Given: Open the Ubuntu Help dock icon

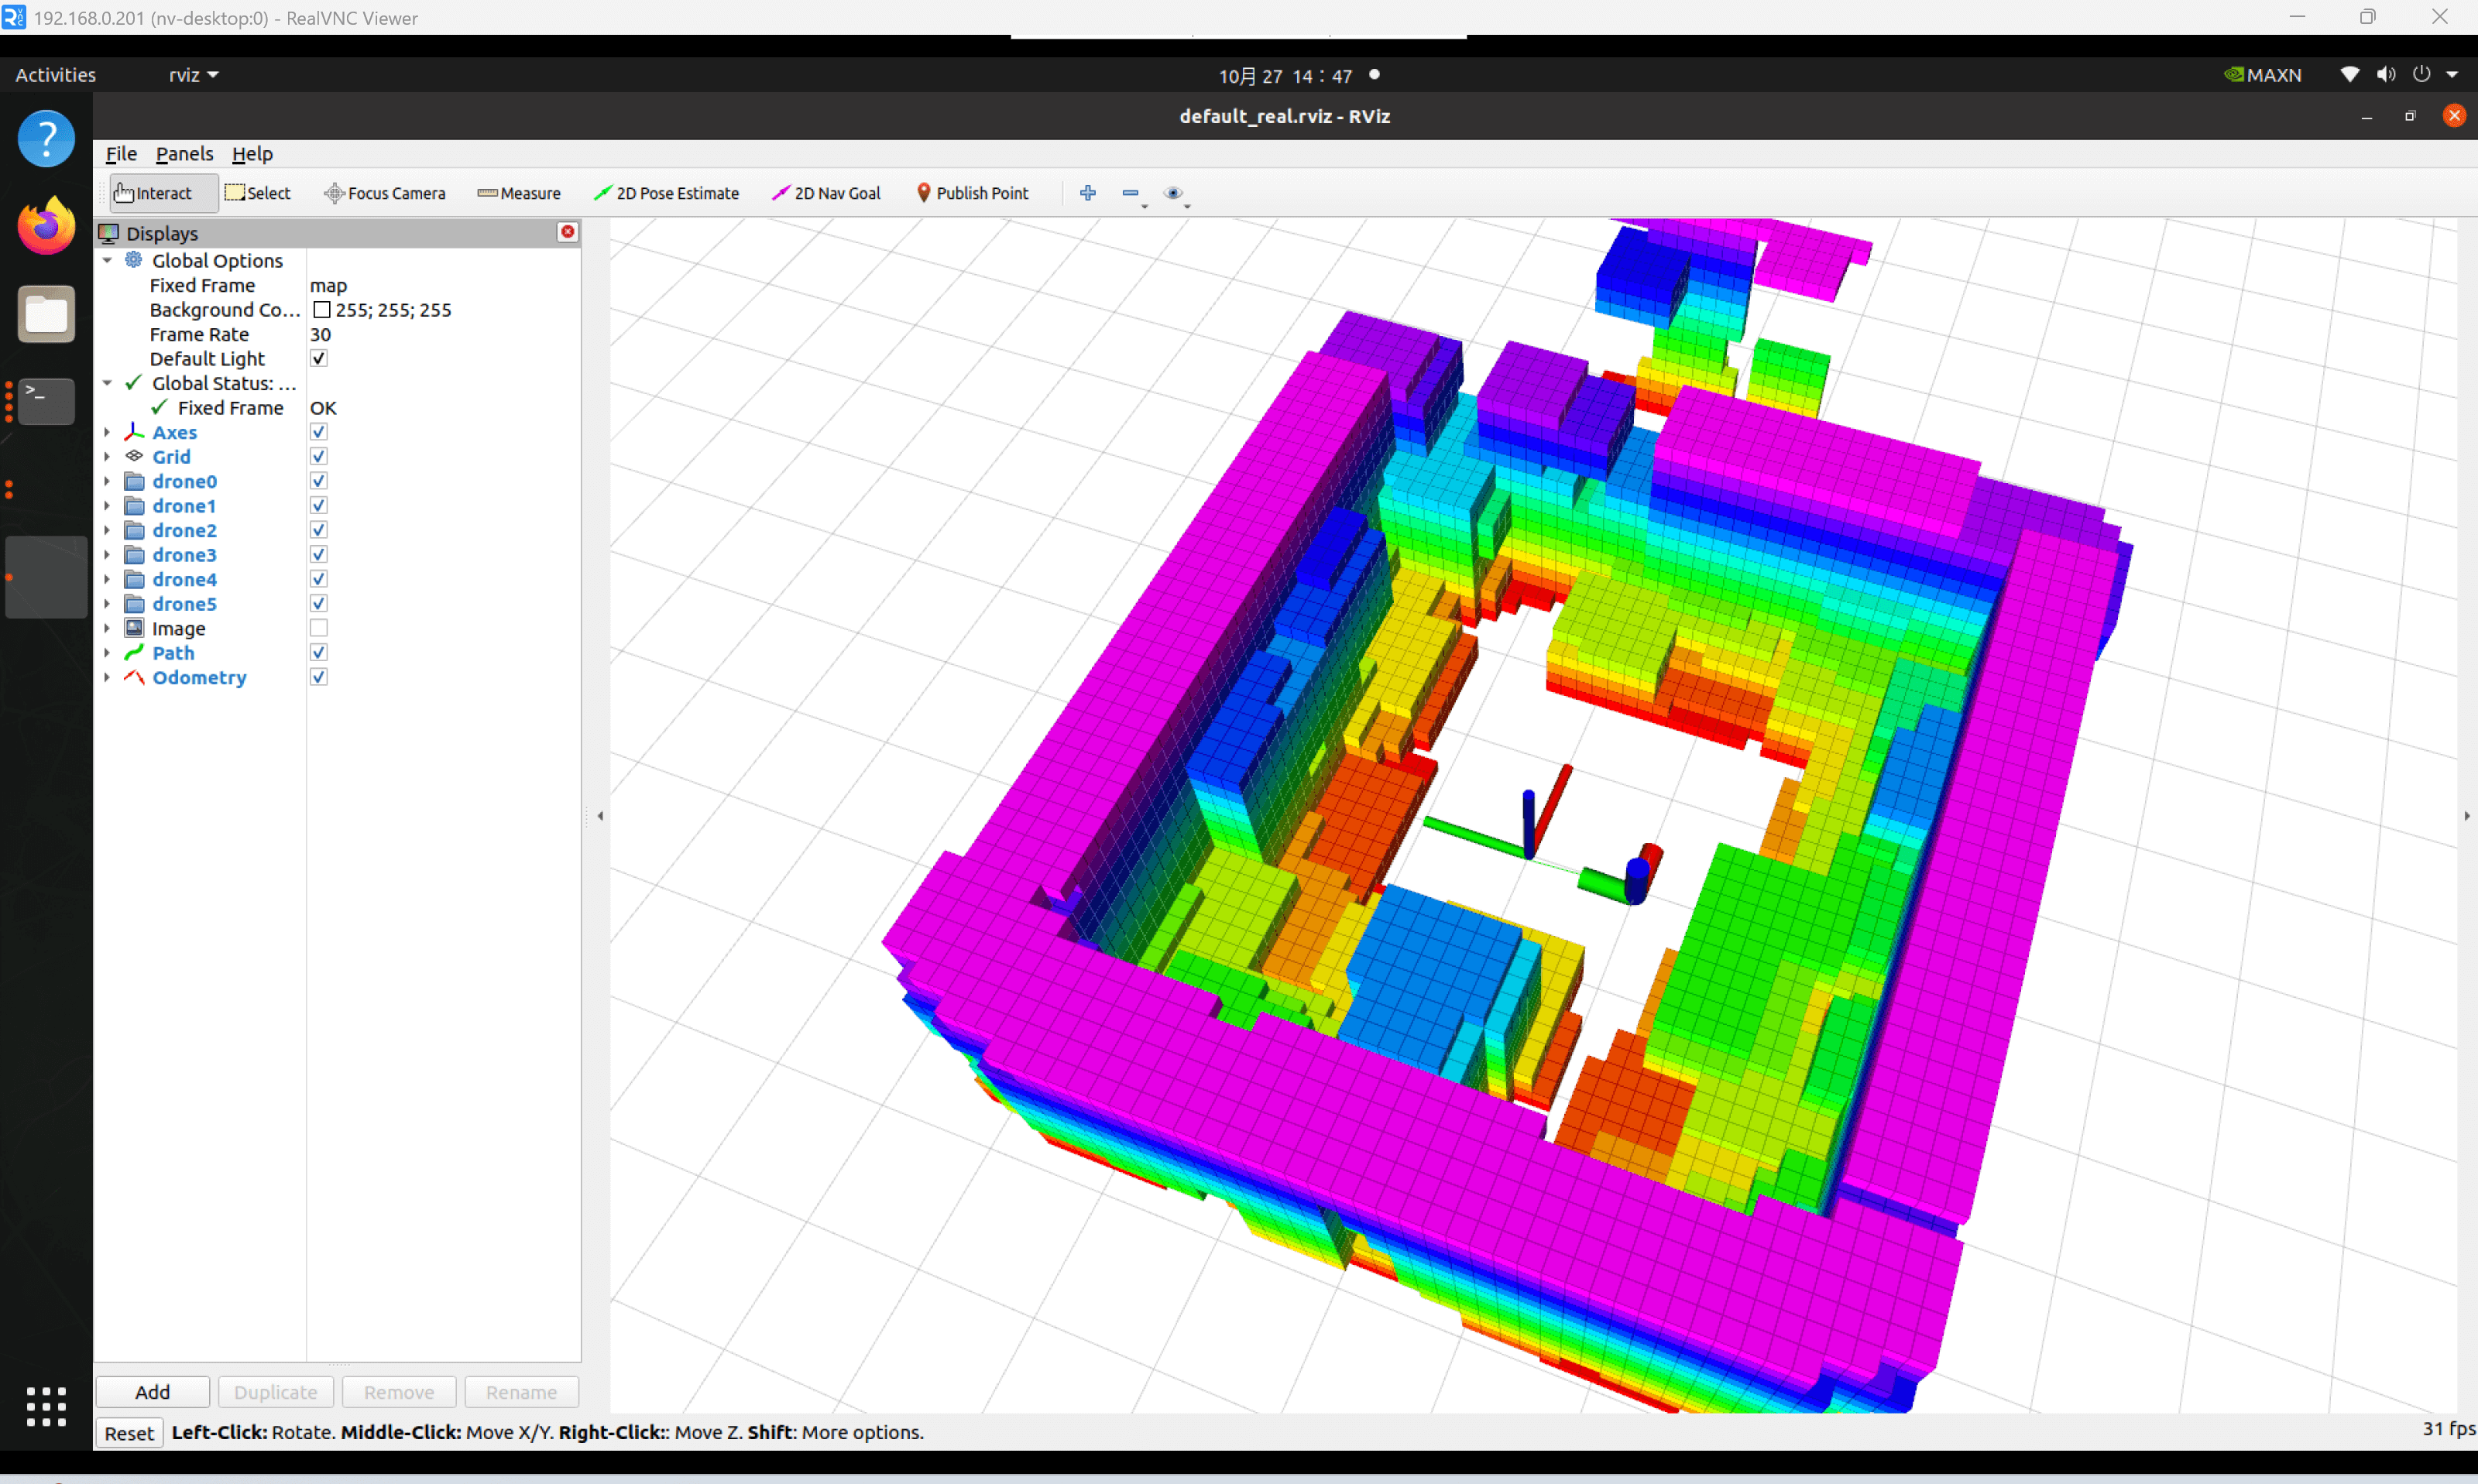Looking at the screenshot, I should tap(46, 138).
